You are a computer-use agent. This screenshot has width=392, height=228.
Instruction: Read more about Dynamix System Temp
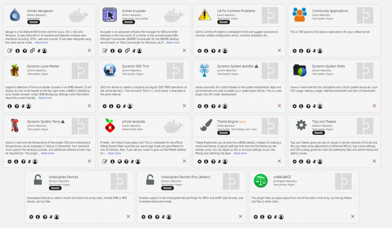pos(47,153)
